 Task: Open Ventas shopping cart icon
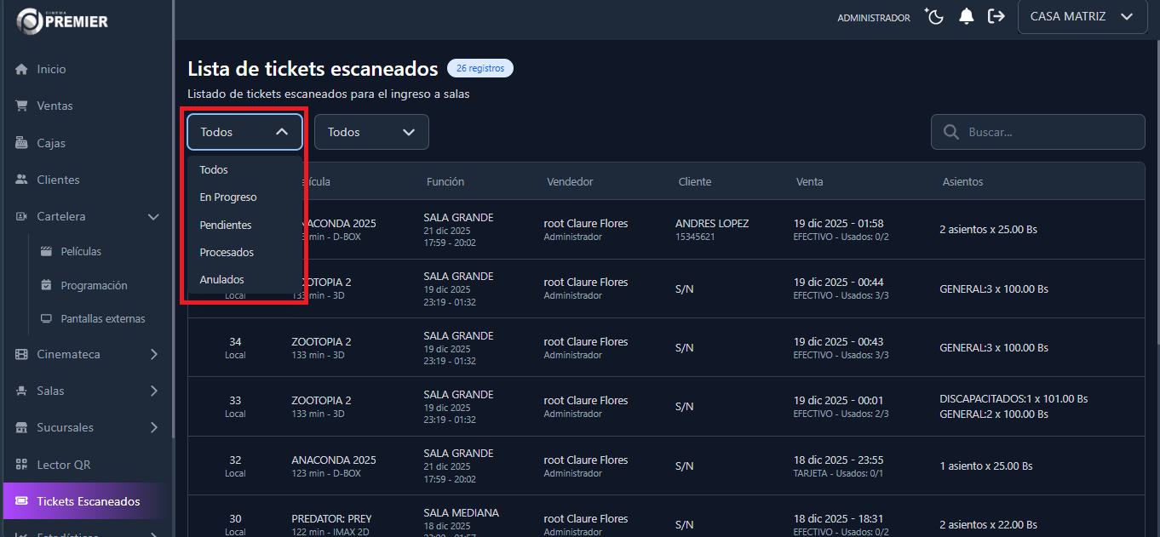pyautogui.click(x=22, y=106)
